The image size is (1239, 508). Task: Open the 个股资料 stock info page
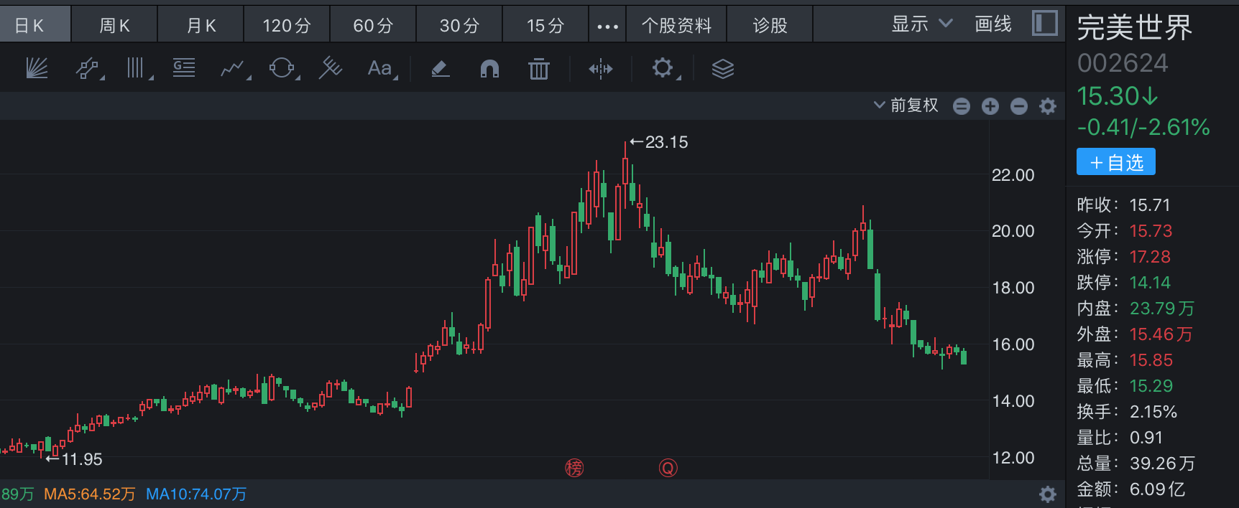[x=676, y=26]
